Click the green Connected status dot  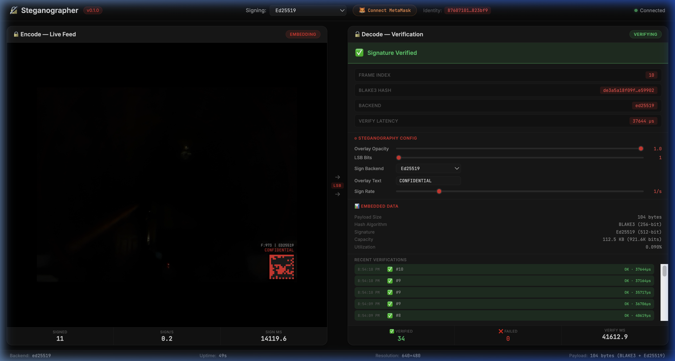pyautogui.click(x=636, y=10)
